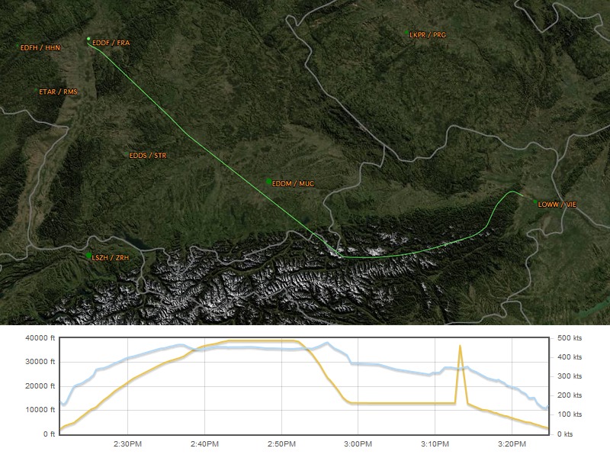Select the EDDM / MUC airport label
The image size is (610, 458).
point(293,183)
